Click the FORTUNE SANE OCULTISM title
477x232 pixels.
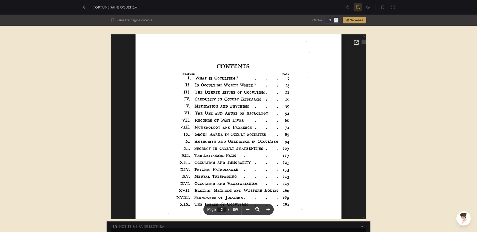115,7
